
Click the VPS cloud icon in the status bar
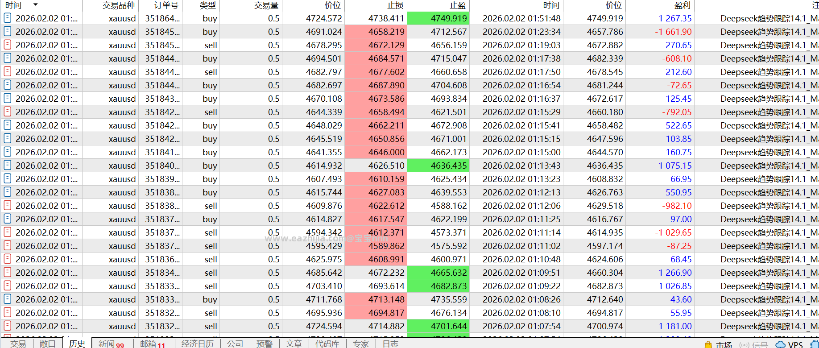point(781,344)
